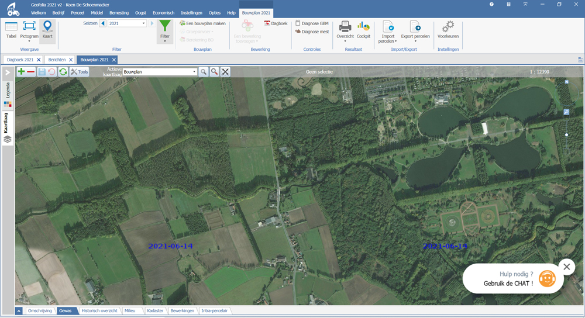This screenshot has width=585, height=318.
Task: Switch to Tabel view
Action: coord(11,30)
